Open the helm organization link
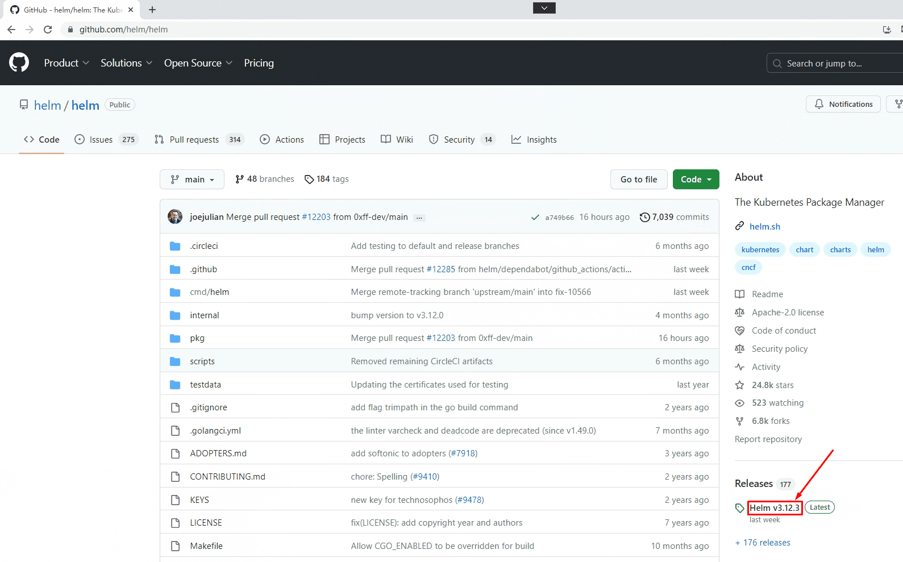This screenshot has height=562, width=903. tap(47, 105)
